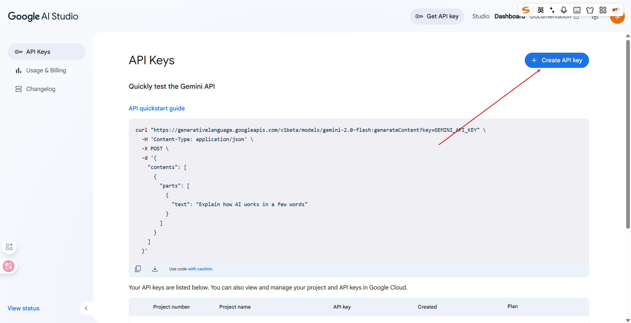Collapse the left sidebar with the chevron
The height and width of the screenshot is (323, 631).
pos(86,308)
